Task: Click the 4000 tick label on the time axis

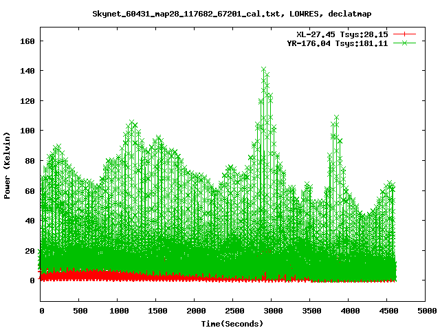Action: 349,311
